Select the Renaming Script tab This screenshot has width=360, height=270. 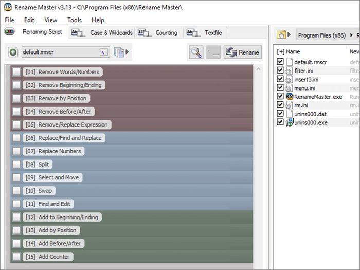click(34, 32)
